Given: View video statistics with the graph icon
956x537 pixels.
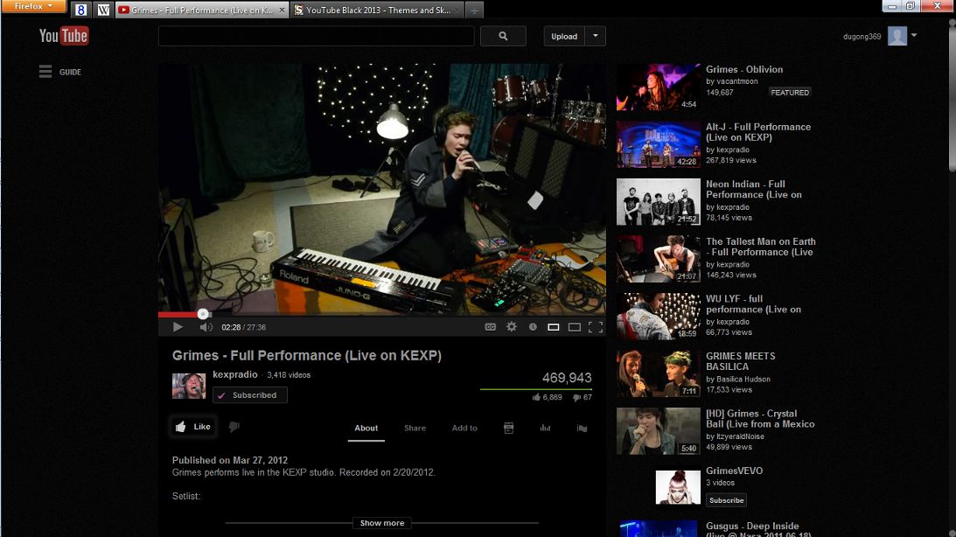Looking at the screenshot, I should click(545, 428).
